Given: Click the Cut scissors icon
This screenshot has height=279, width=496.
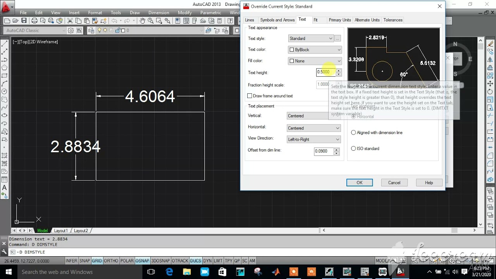Looking at the screenshot, I should (70, 21).
